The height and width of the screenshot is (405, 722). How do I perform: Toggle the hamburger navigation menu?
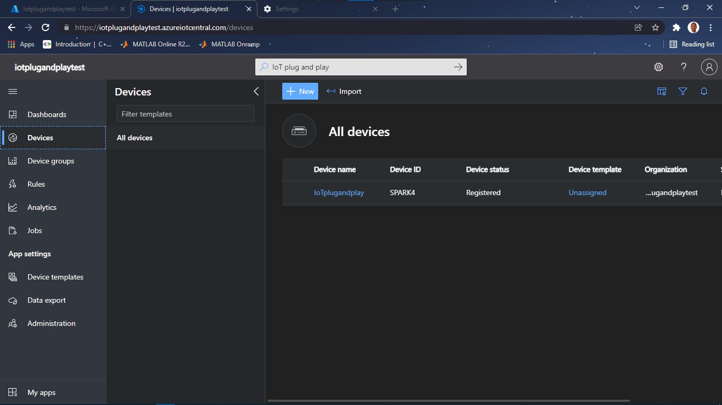[13, 91]
